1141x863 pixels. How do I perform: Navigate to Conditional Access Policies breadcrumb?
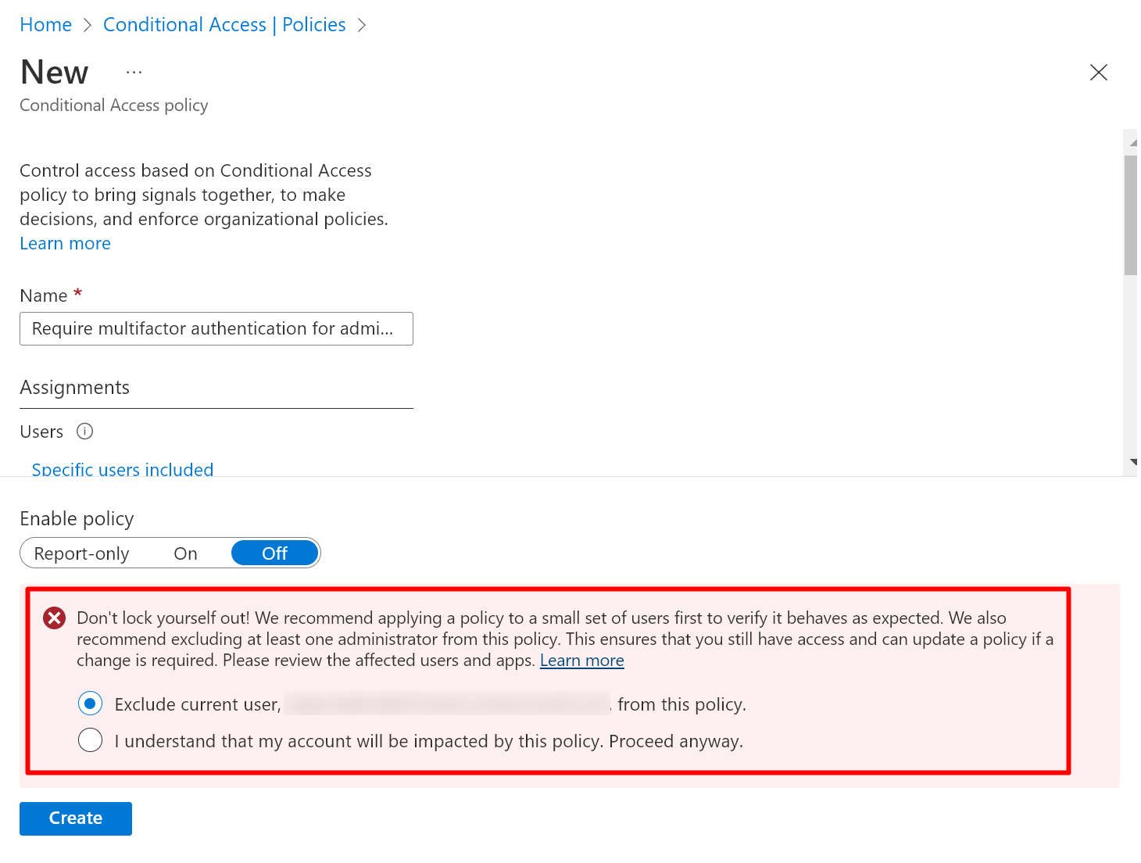[224, 25]
